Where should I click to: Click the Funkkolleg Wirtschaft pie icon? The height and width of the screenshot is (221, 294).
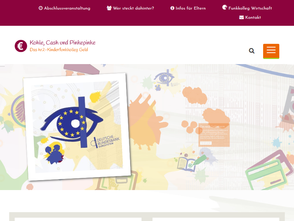(x=225, y=7)
